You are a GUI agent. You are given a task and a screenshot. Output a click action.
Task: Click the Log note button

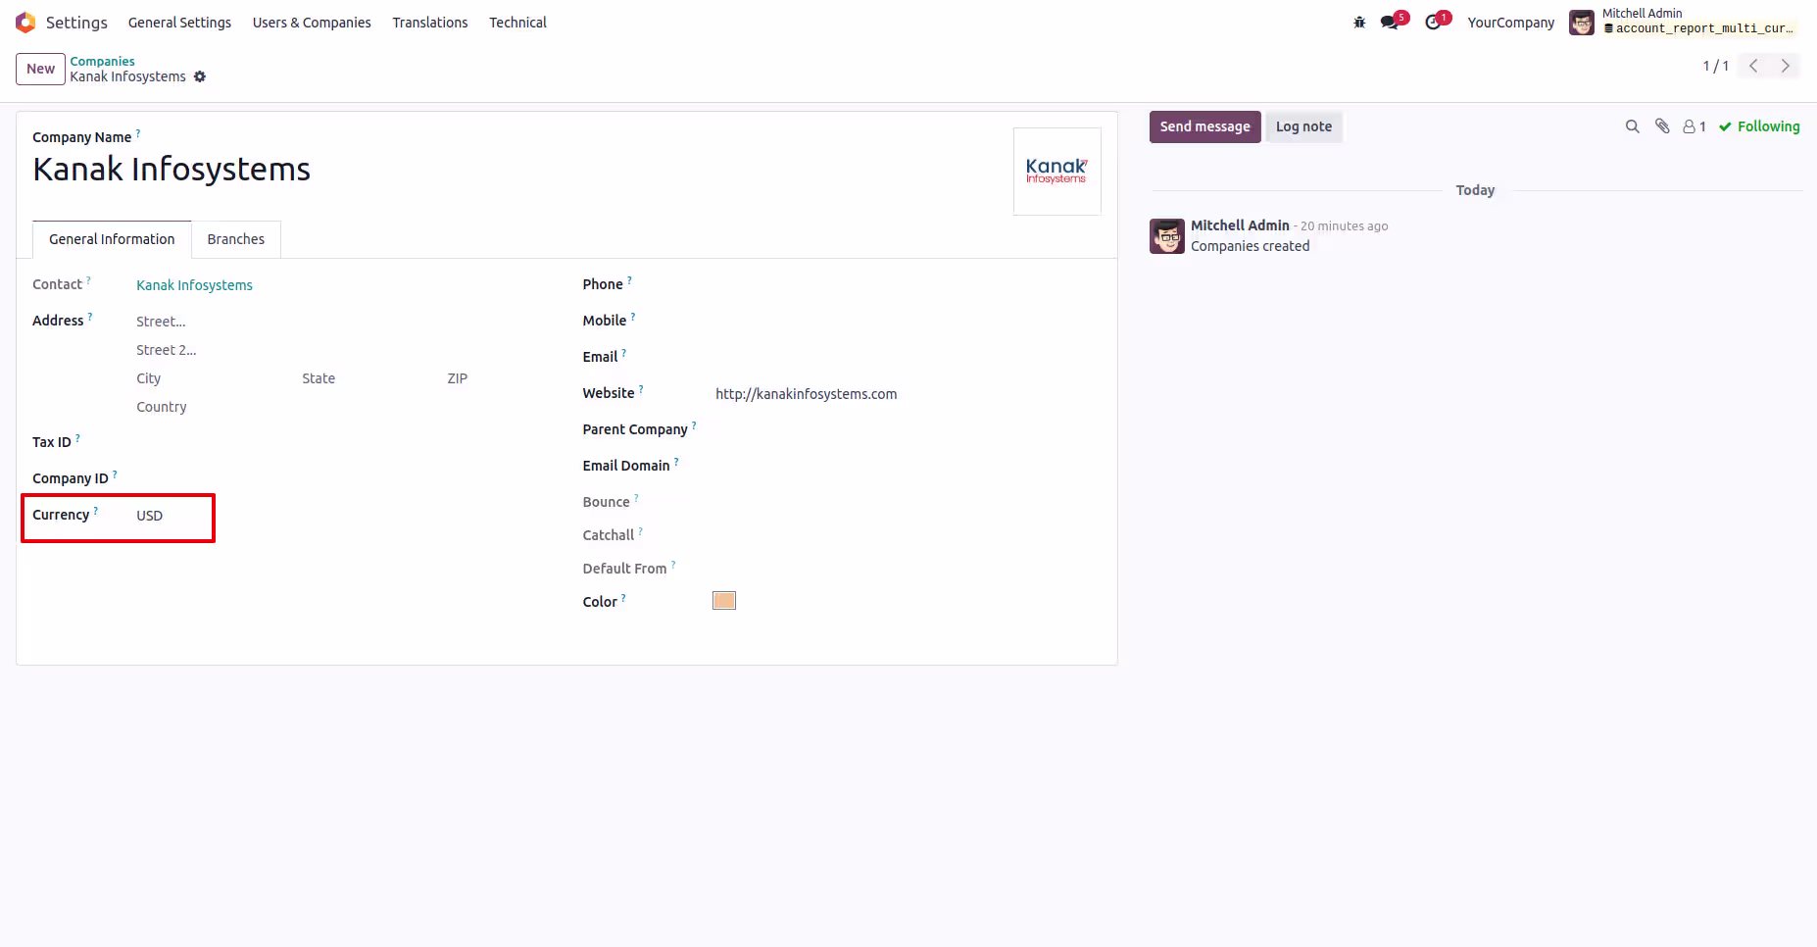1303,126
